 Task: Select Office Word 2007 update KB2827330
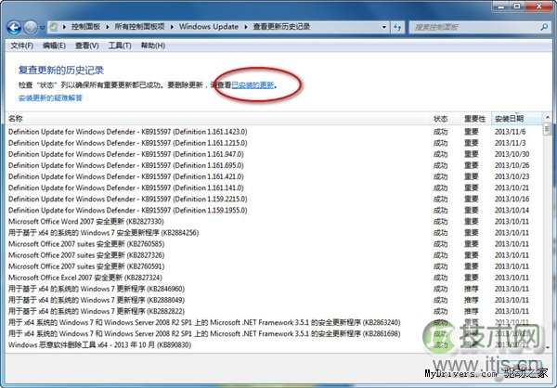coord(86,221)
